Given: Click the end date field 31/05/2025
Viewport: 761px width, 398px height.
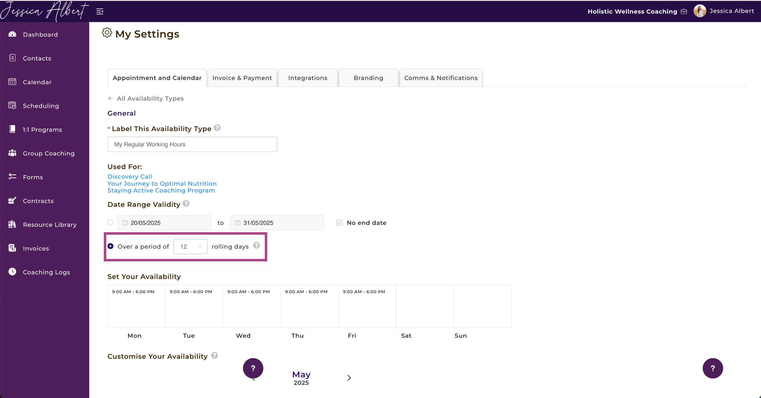Looking at the screenshot, I should 277,223.
